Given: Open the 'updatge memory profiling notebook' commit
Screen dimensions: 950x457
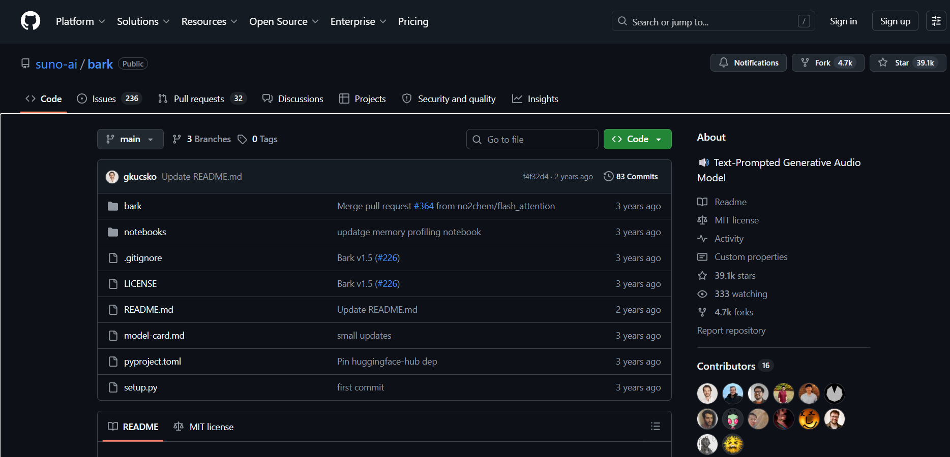Looking at the screenshot, I should pos(409,232).
